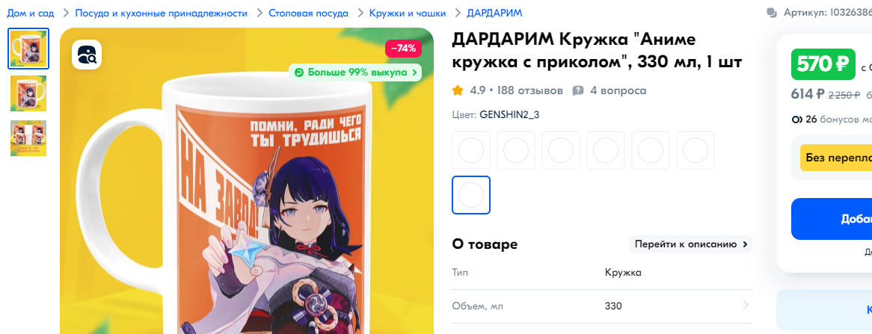This screenshot has height=334, width=872.
Task: Open the ДАРДАРИМ brand breadcrumb link
Action: tap(494, 13)
